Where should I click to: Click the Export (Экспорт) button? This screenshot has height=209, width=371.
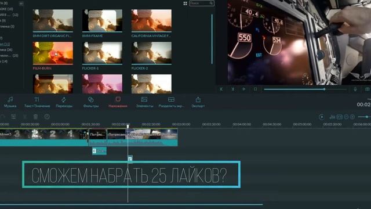(x=198, y=102)
